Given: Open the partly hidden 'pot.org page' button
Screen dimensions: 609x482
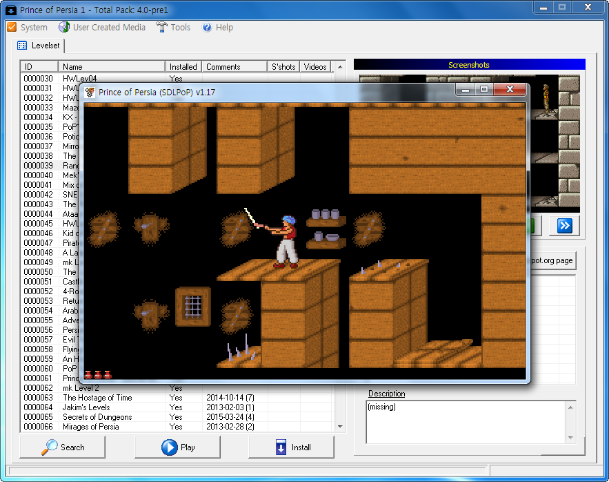Looking at the screenshot, I should (553, 260).
